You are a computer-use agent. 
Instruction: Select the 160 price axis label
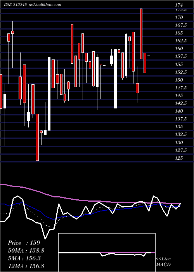tap(179, 49)
